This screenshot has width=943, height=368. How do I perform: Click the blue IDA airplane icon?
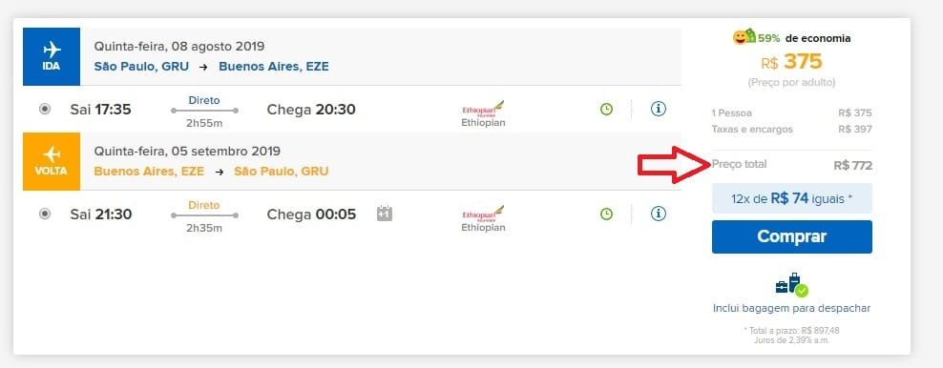(52, 50)
